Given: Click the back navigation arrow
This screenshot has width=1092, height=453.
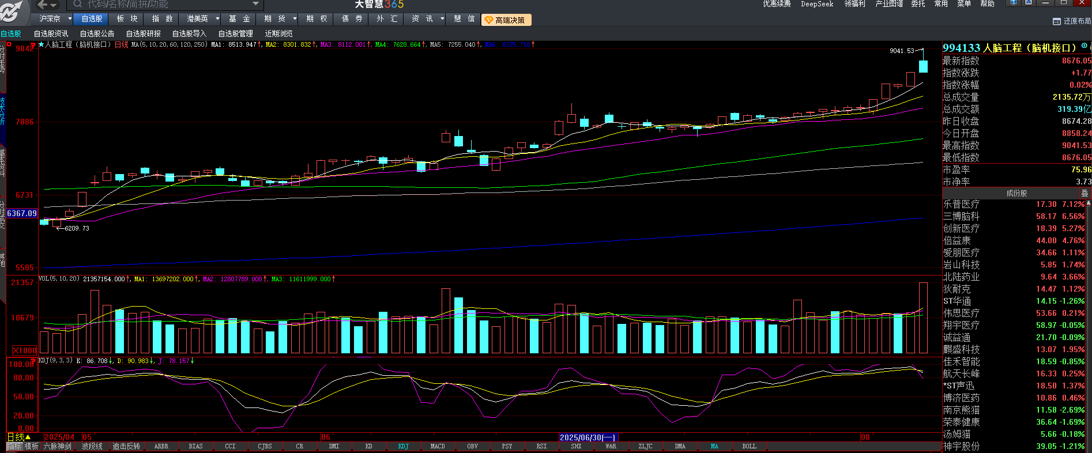Looking at the screenshot, I should (43, 5).
